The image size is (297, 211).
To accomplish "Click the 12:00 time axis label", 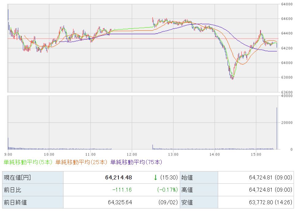I will point(132,154).
